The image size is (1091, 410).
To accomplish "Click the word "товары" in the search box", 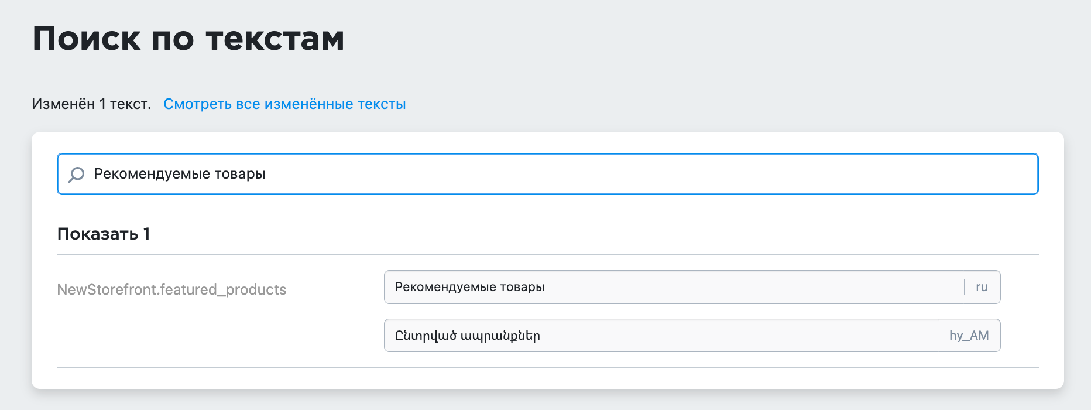I will (240, 174).
